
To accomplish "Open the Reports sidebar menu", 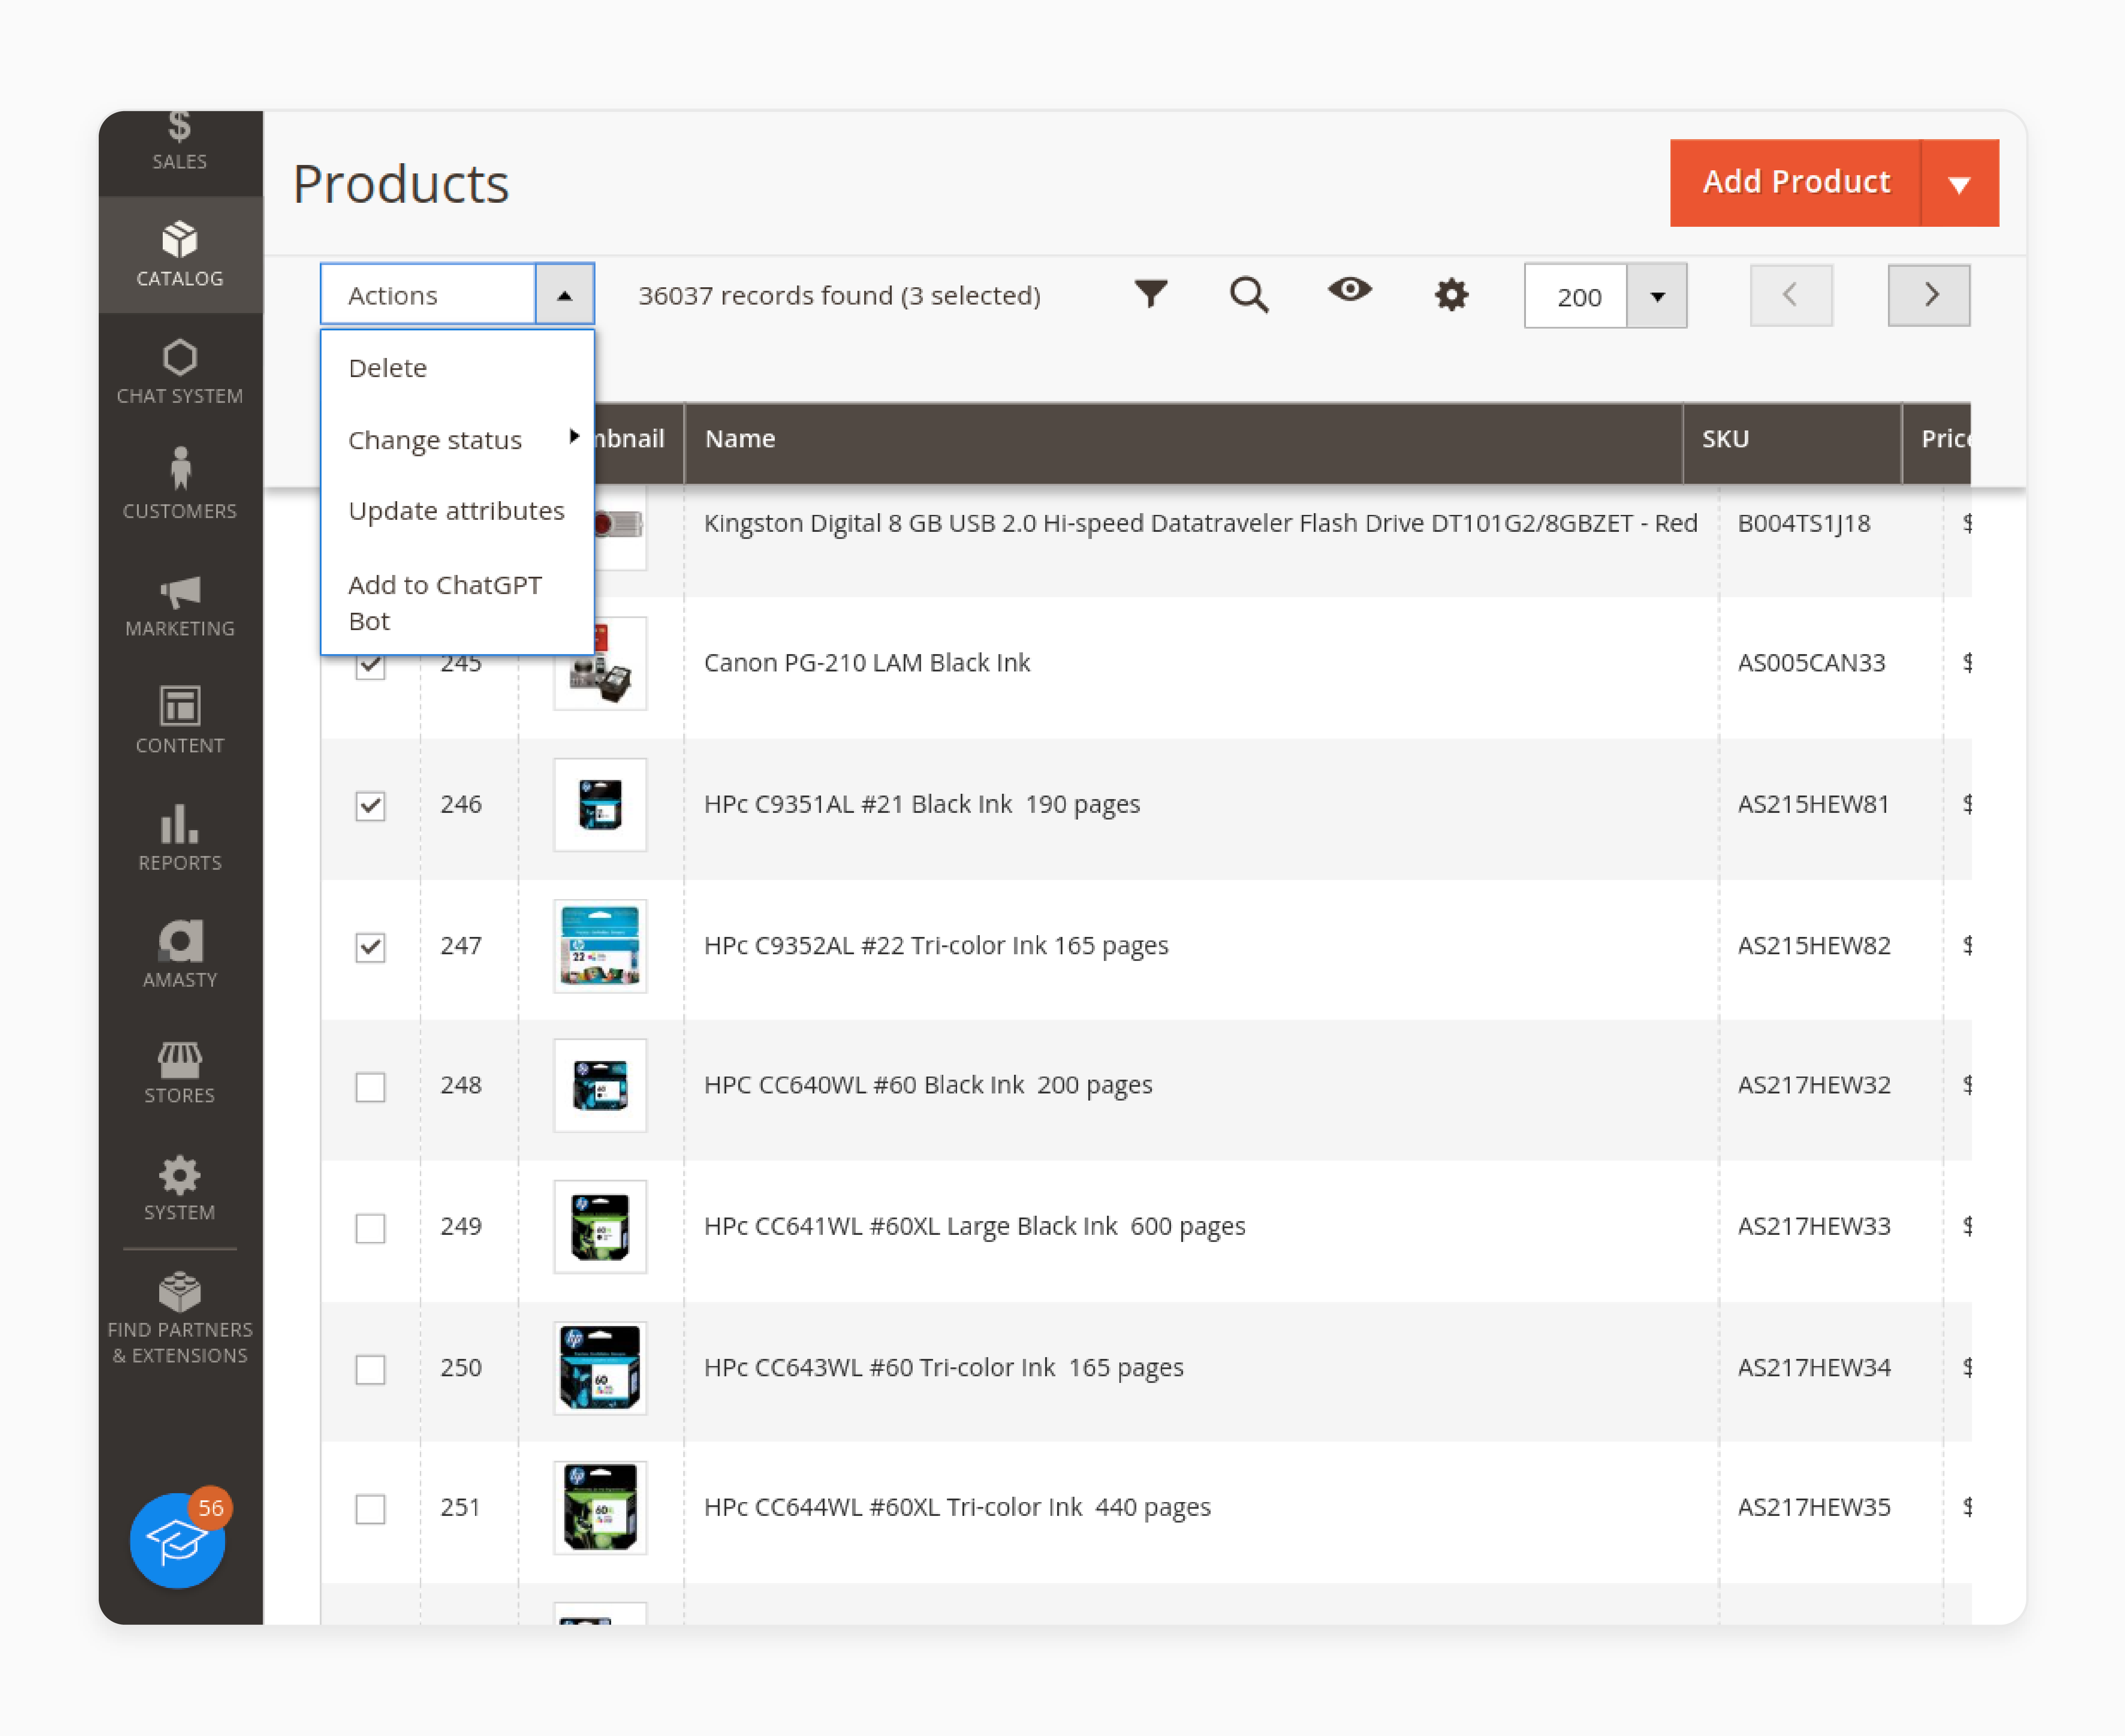I will pyautogui.click(x=180, y=838).
